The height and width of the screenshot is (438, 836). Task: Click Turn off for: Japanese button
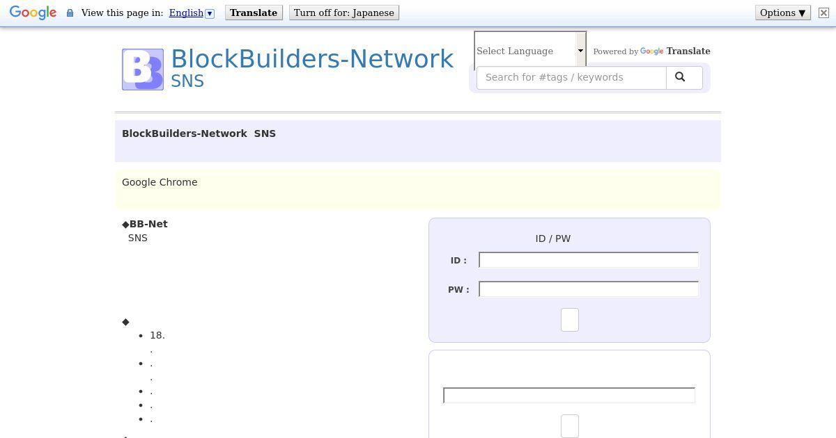pyautogui.click(x=344, y=13)
